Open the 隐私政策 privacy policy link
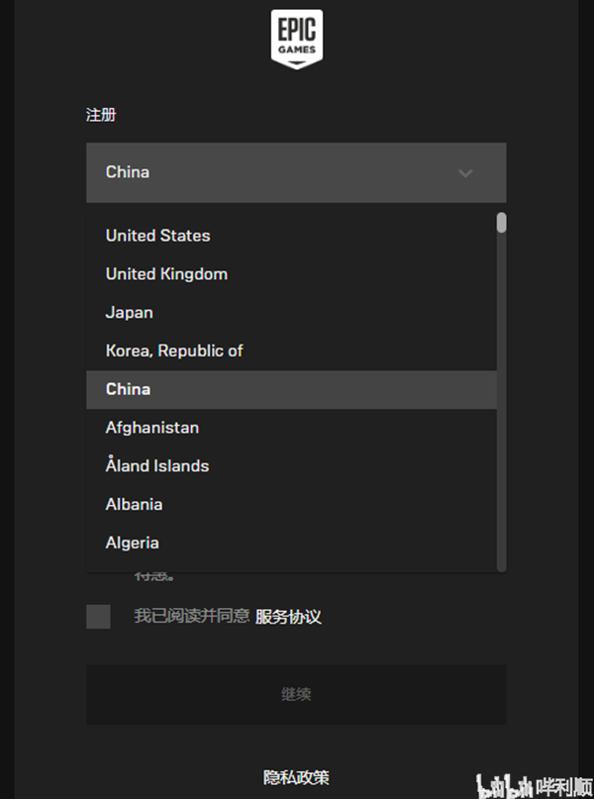 296,777
